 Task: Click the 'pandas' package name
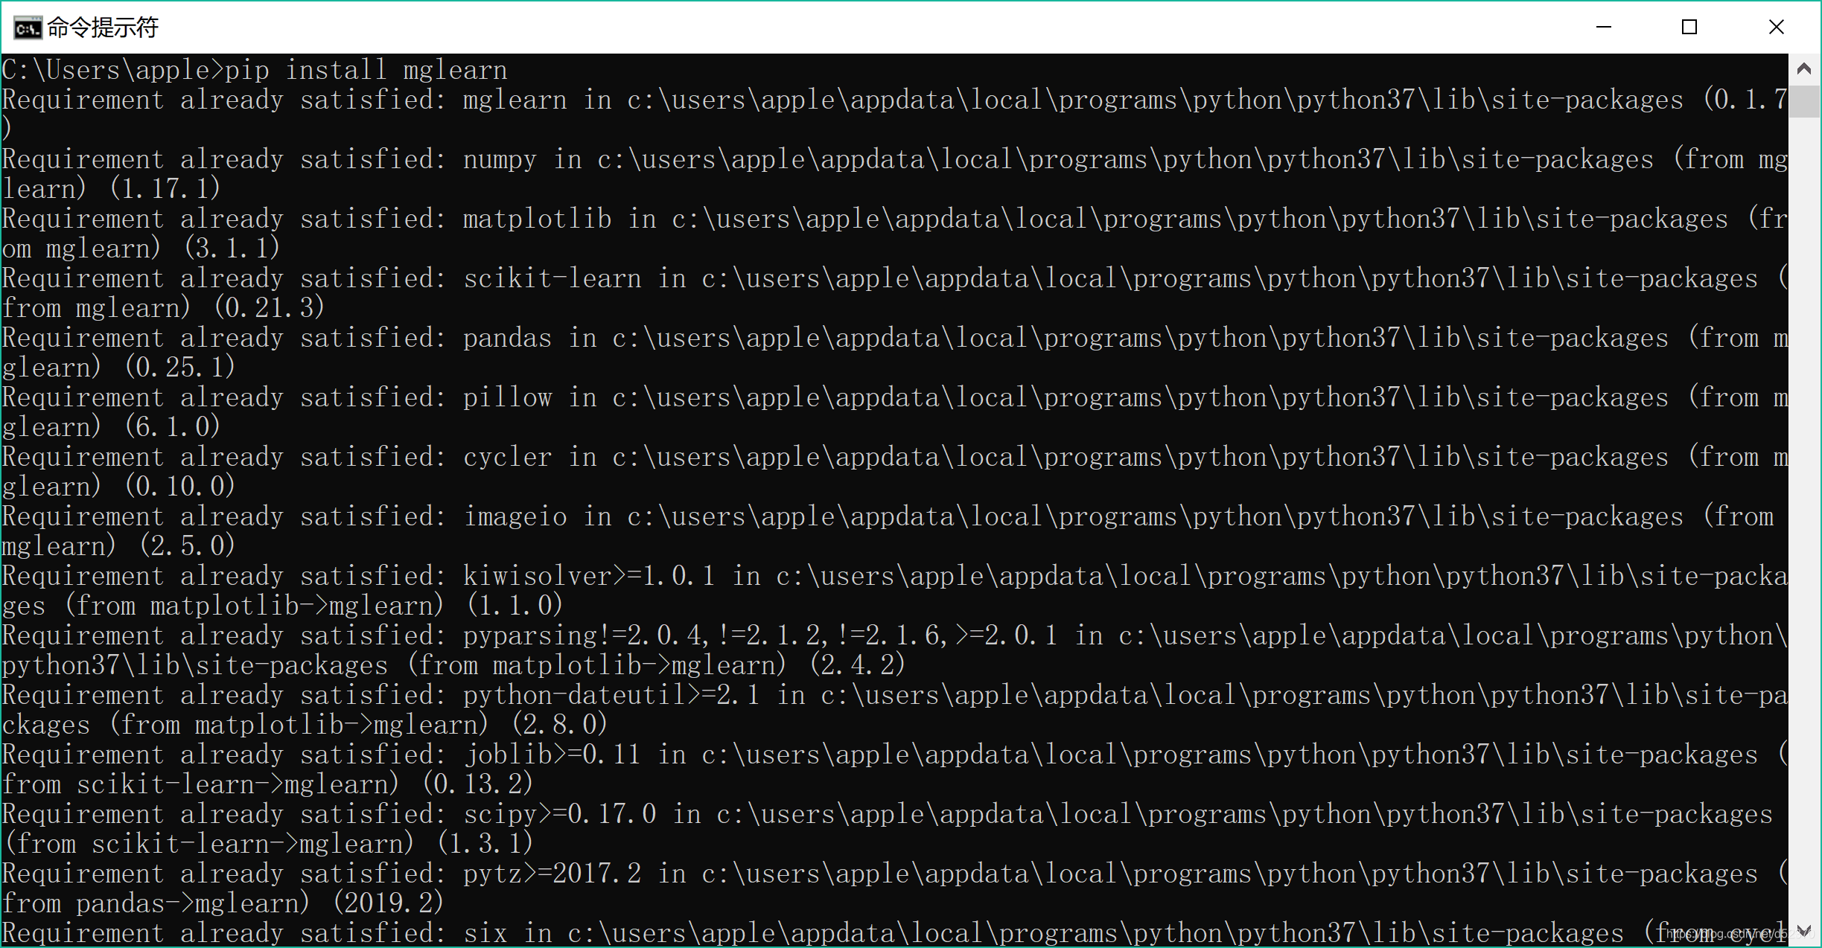pos(507,339)
